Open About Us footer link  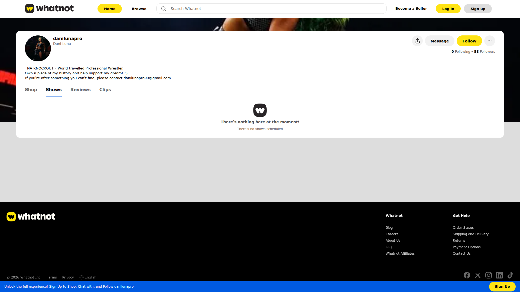point(393,241)
